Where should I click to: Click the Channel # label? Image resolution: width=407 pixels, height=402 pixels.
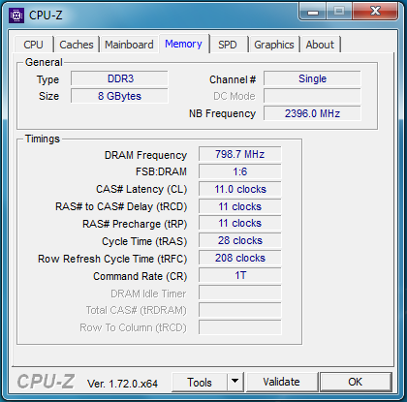233,79
